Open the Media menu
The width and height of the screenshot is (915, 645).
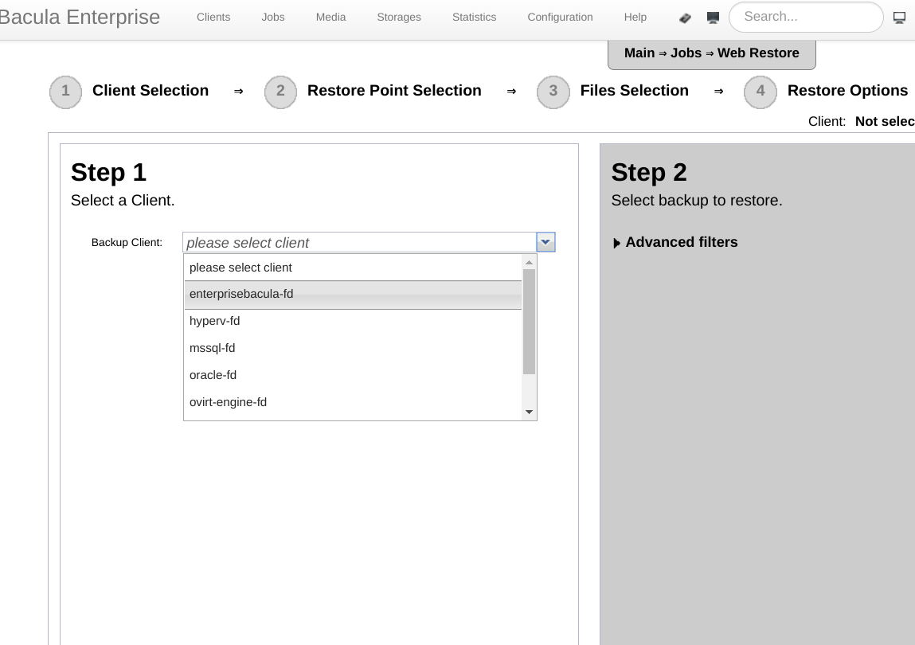(x=330, y=17)
